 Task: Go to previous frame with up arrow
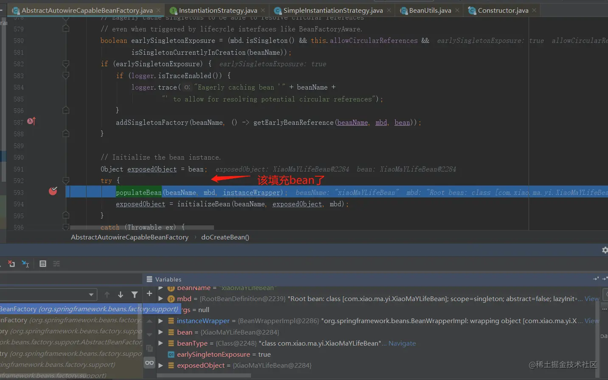(x=107, y=294)
